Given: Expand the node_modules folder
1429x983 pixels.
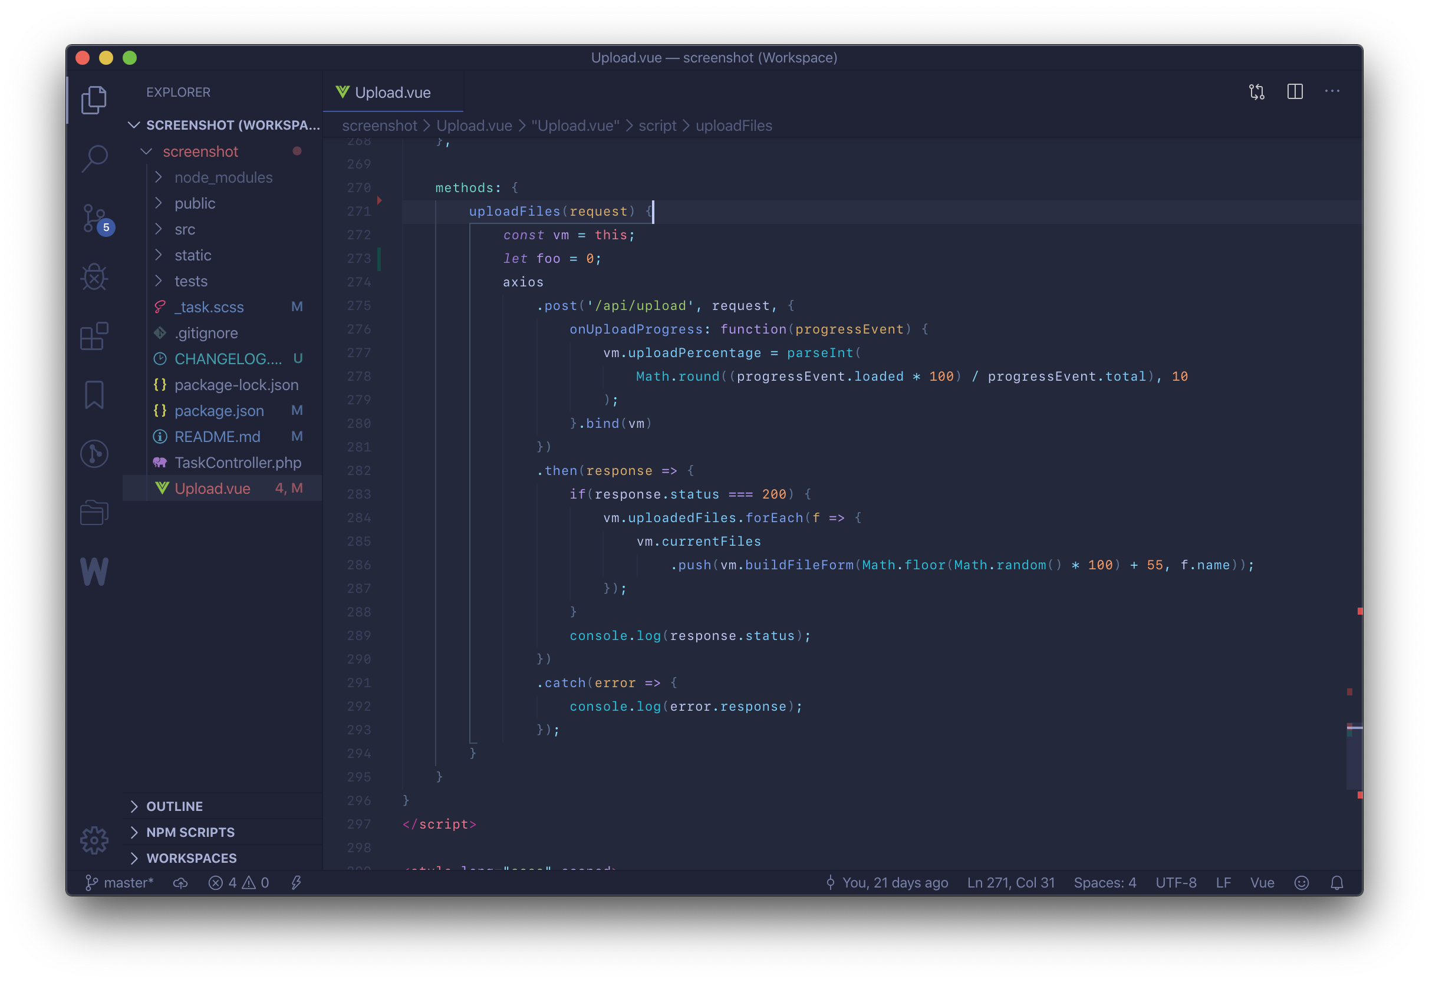Looking at the screenshot, I should (222, 177).
